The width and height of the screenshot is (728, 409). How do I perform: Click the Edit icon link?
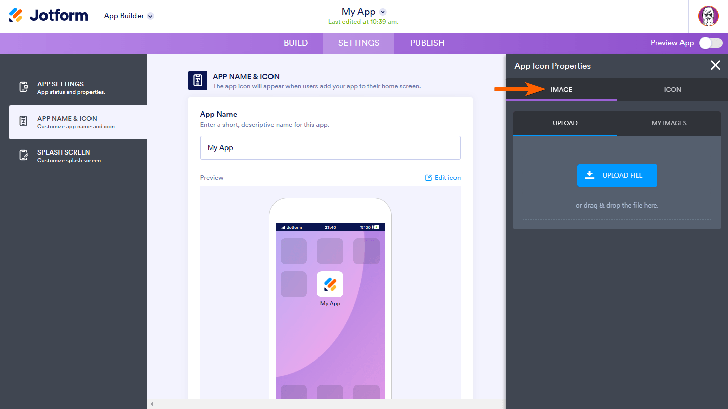point(443,178)
